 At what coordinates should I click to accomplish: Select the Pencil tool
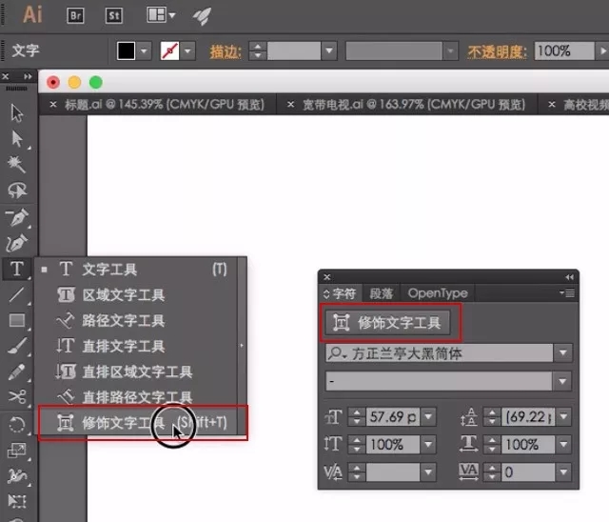point(17,371)
